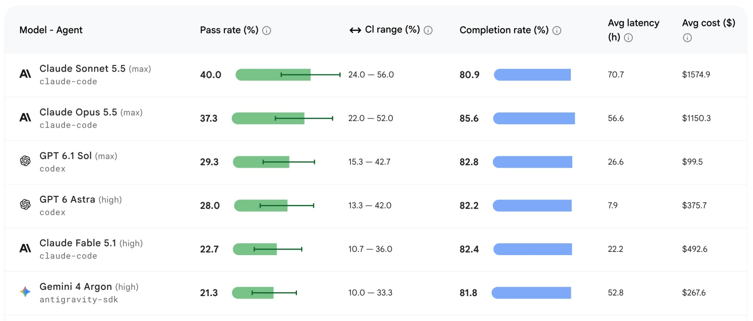Click the Avg cost info icon
The image size is (753, 321).
click(x=687, y=38)
